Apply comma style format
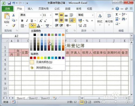The width and height of the screenshot is (135, 106). pos(92,21)
